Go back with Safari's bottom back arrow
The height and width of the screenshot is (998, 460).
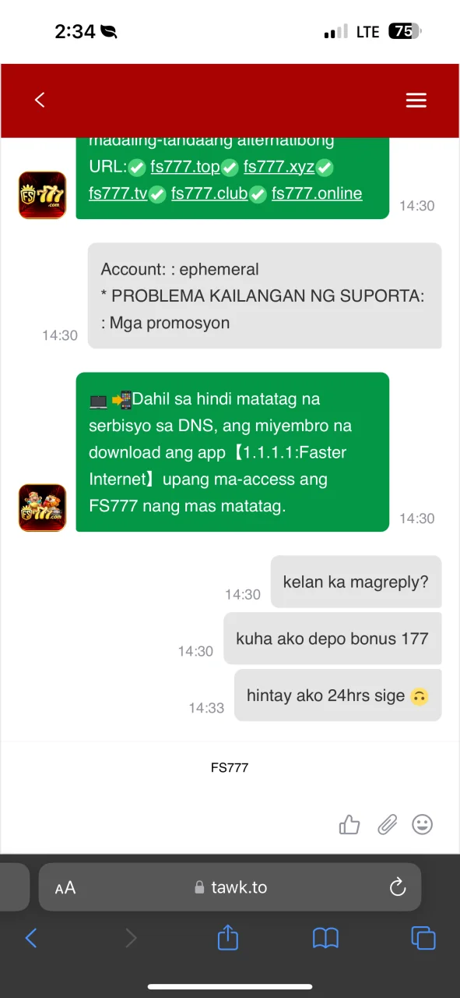tap(31, 937)
